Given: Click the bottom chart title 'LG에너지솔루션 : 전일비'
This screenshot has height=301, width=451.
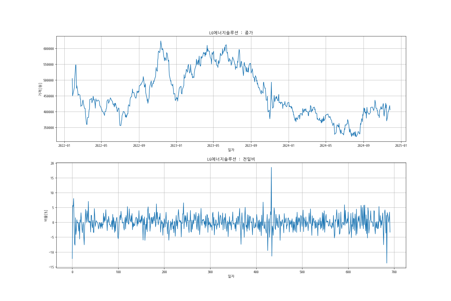Looking at the screenshot, I should (x=231, y=159).
